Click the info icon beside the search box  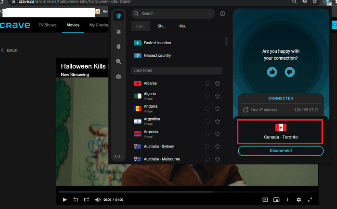point(222,13)
